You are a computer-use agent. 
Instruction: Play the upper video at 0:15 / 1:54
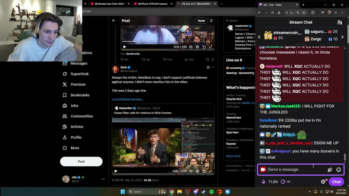(125, 47)
